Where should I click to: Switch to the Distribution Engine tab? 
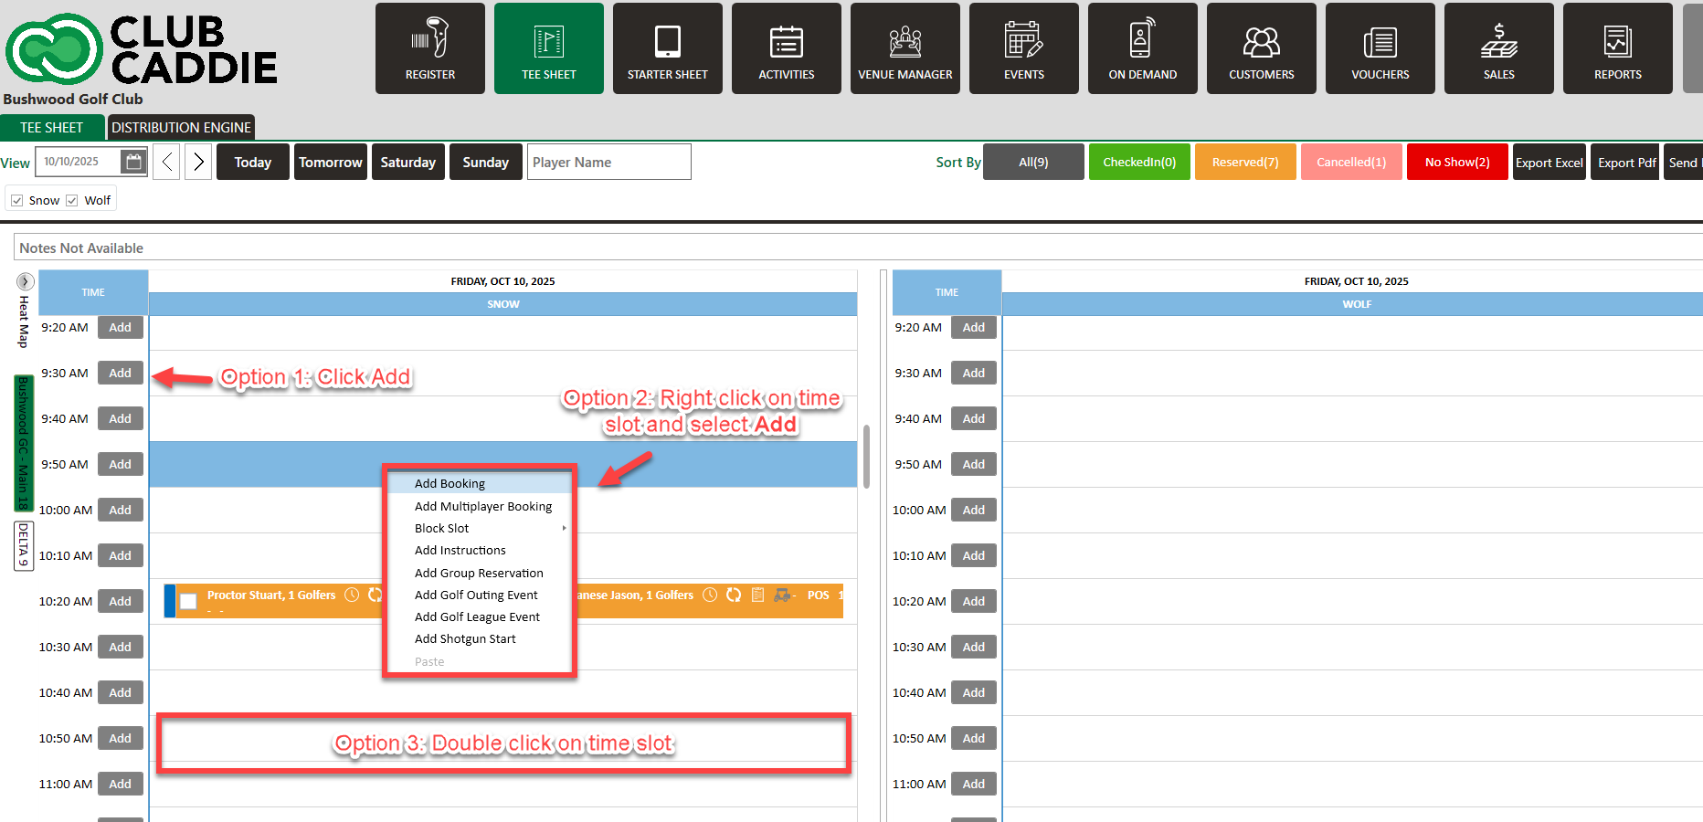click(181, 128)
